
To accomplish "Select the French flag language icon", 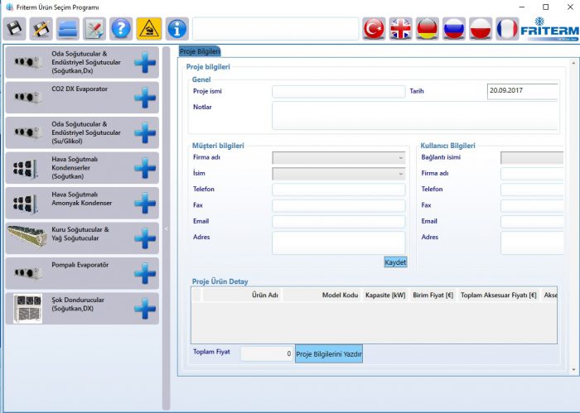I will click(507, 28).
